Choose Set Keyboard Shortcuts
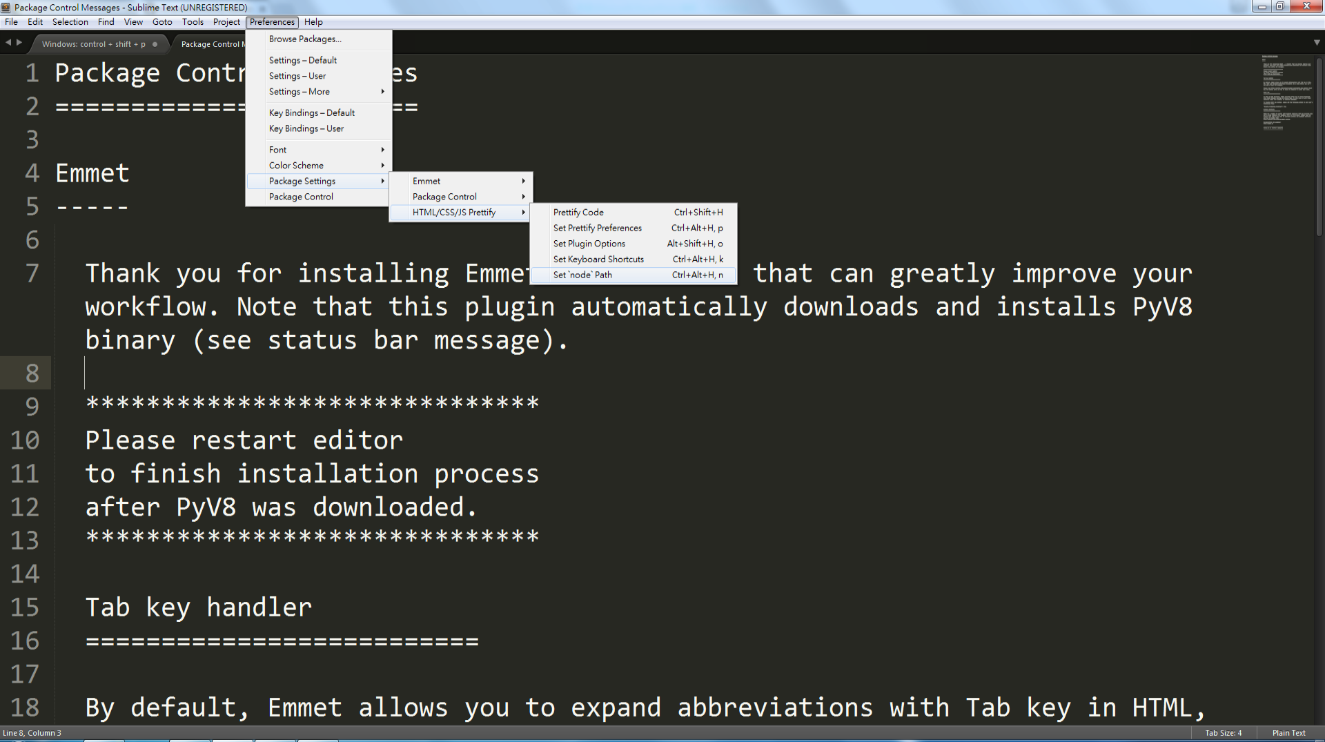Image resolution: width=1325 pixels, height=742 pixels. (x=634, y=260)
